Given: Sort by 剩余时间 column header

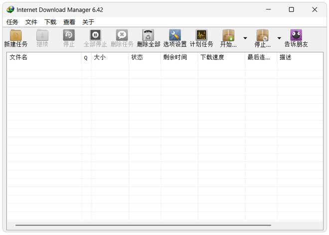Looking at the screenshot, I should (179, 57).
